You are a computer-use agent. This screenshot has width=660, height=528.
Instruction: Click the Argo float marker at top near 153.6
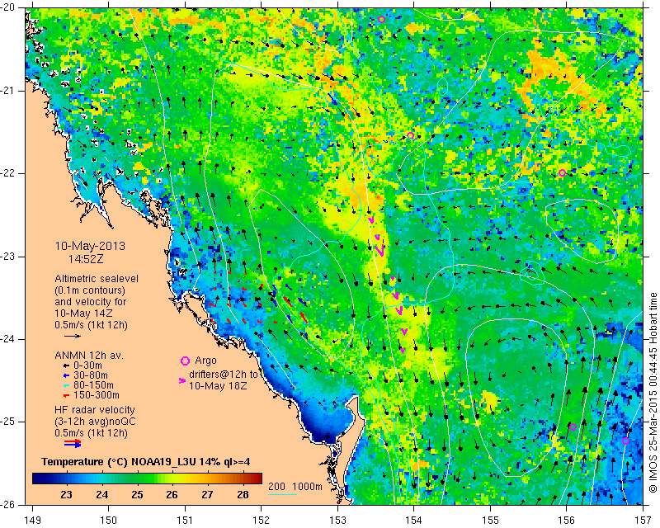(381, 19)
